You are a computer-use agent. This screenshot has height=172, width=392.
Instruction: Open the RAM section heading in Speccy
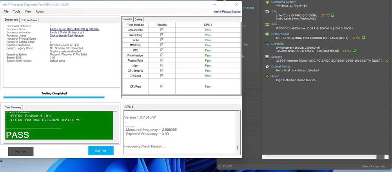tap(274, 24)
